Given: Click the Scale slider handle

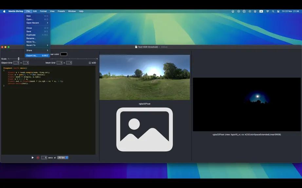Looking at the screenshot, I should pyautogui.click(x=18, y=59).
